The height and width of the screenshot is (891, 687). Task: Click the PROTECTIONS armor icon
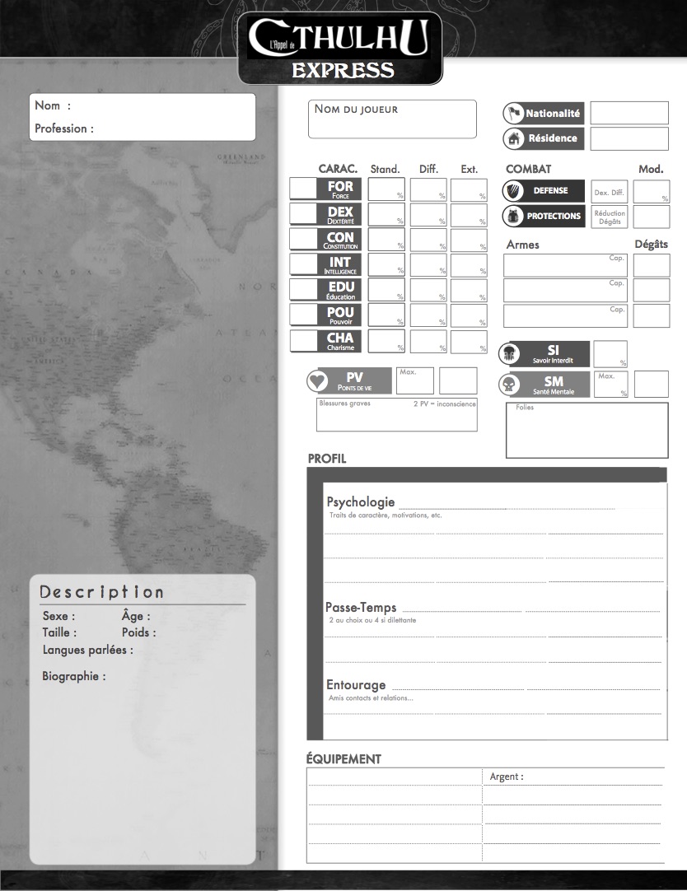(513, 216)
